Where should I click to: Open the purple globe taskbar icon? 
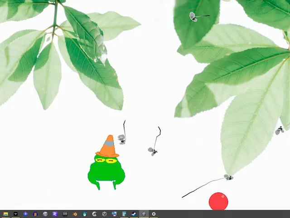pos(45,214)
